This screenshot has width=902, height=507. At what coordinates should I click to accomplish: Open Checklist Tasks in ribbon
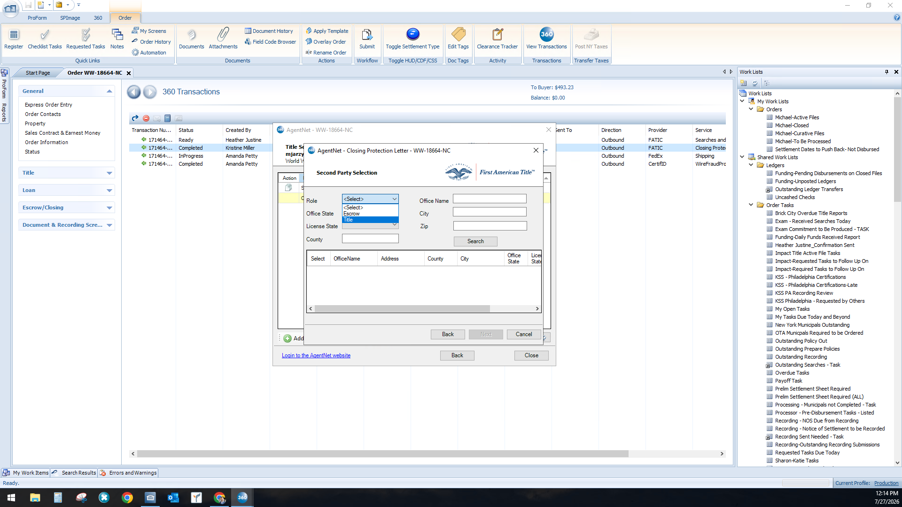pyautogui.click(x=45, y=38)
